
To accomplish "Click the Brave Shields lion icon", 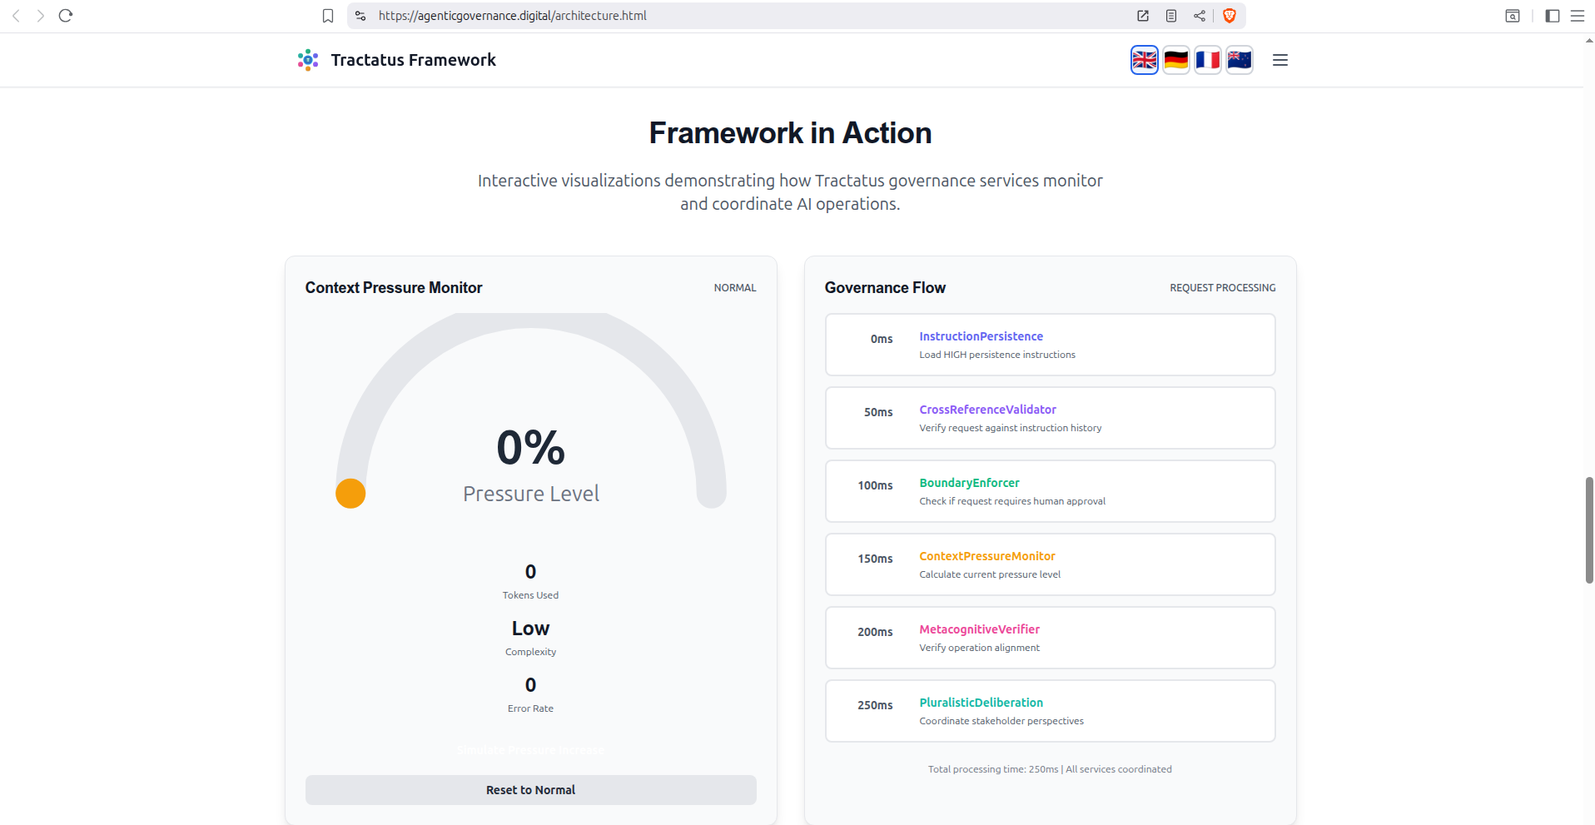I will coord(1229,16).
